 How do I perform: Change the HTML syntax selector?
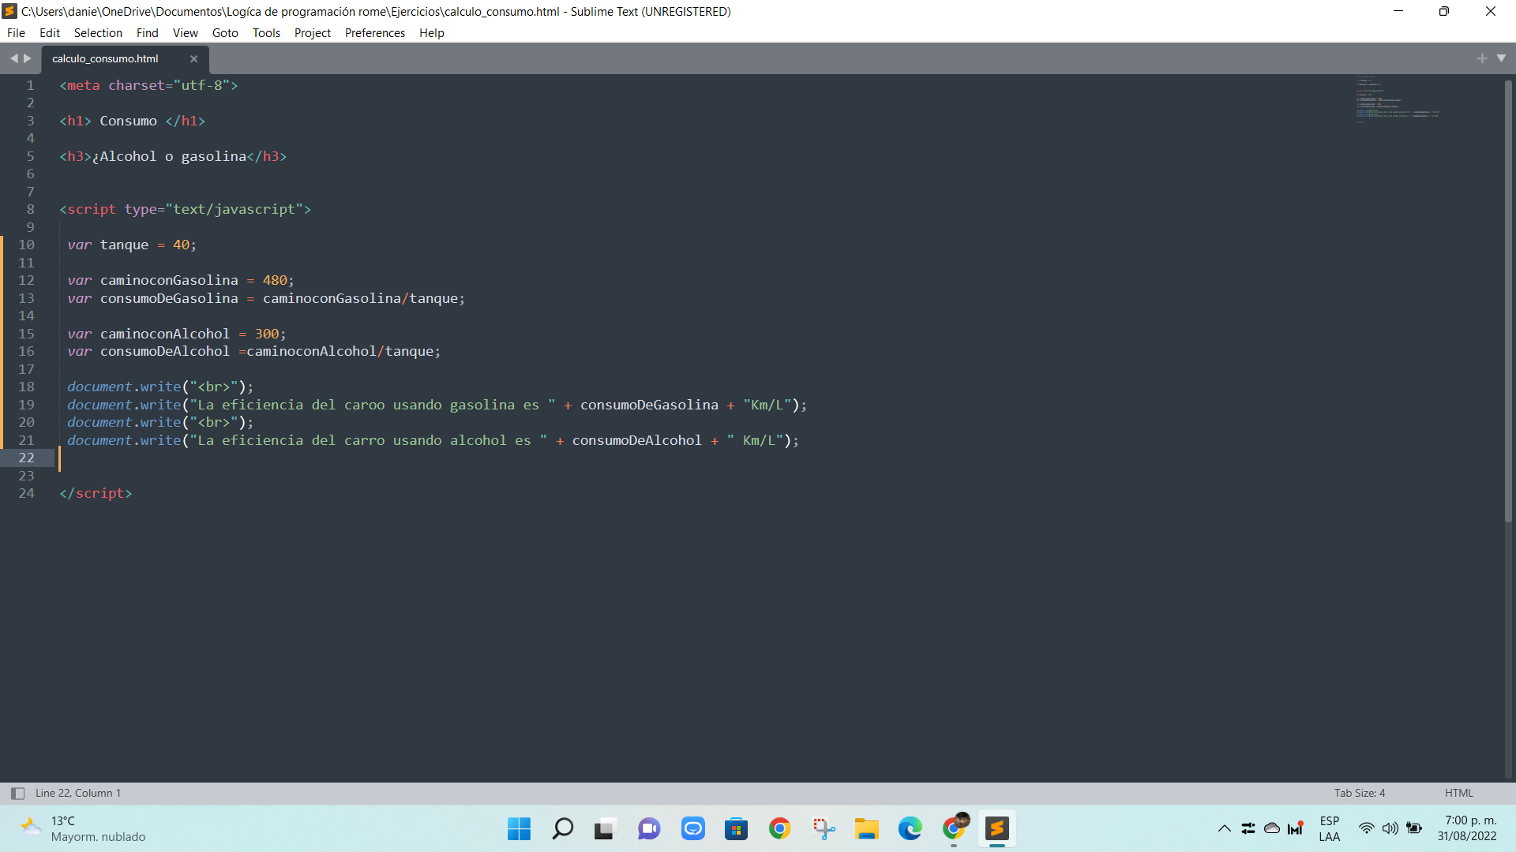pyautogui.click(x=1459, y=794)
